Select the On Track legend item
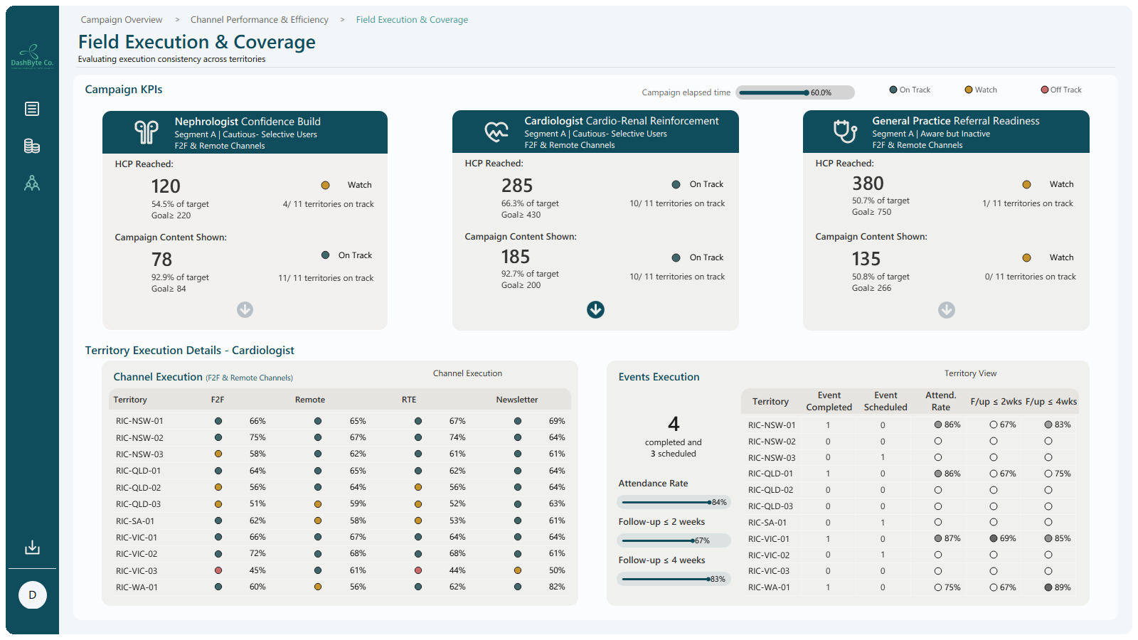This screenshot has width=1138, height=640. pyautogui.click(x=910, y=90)
